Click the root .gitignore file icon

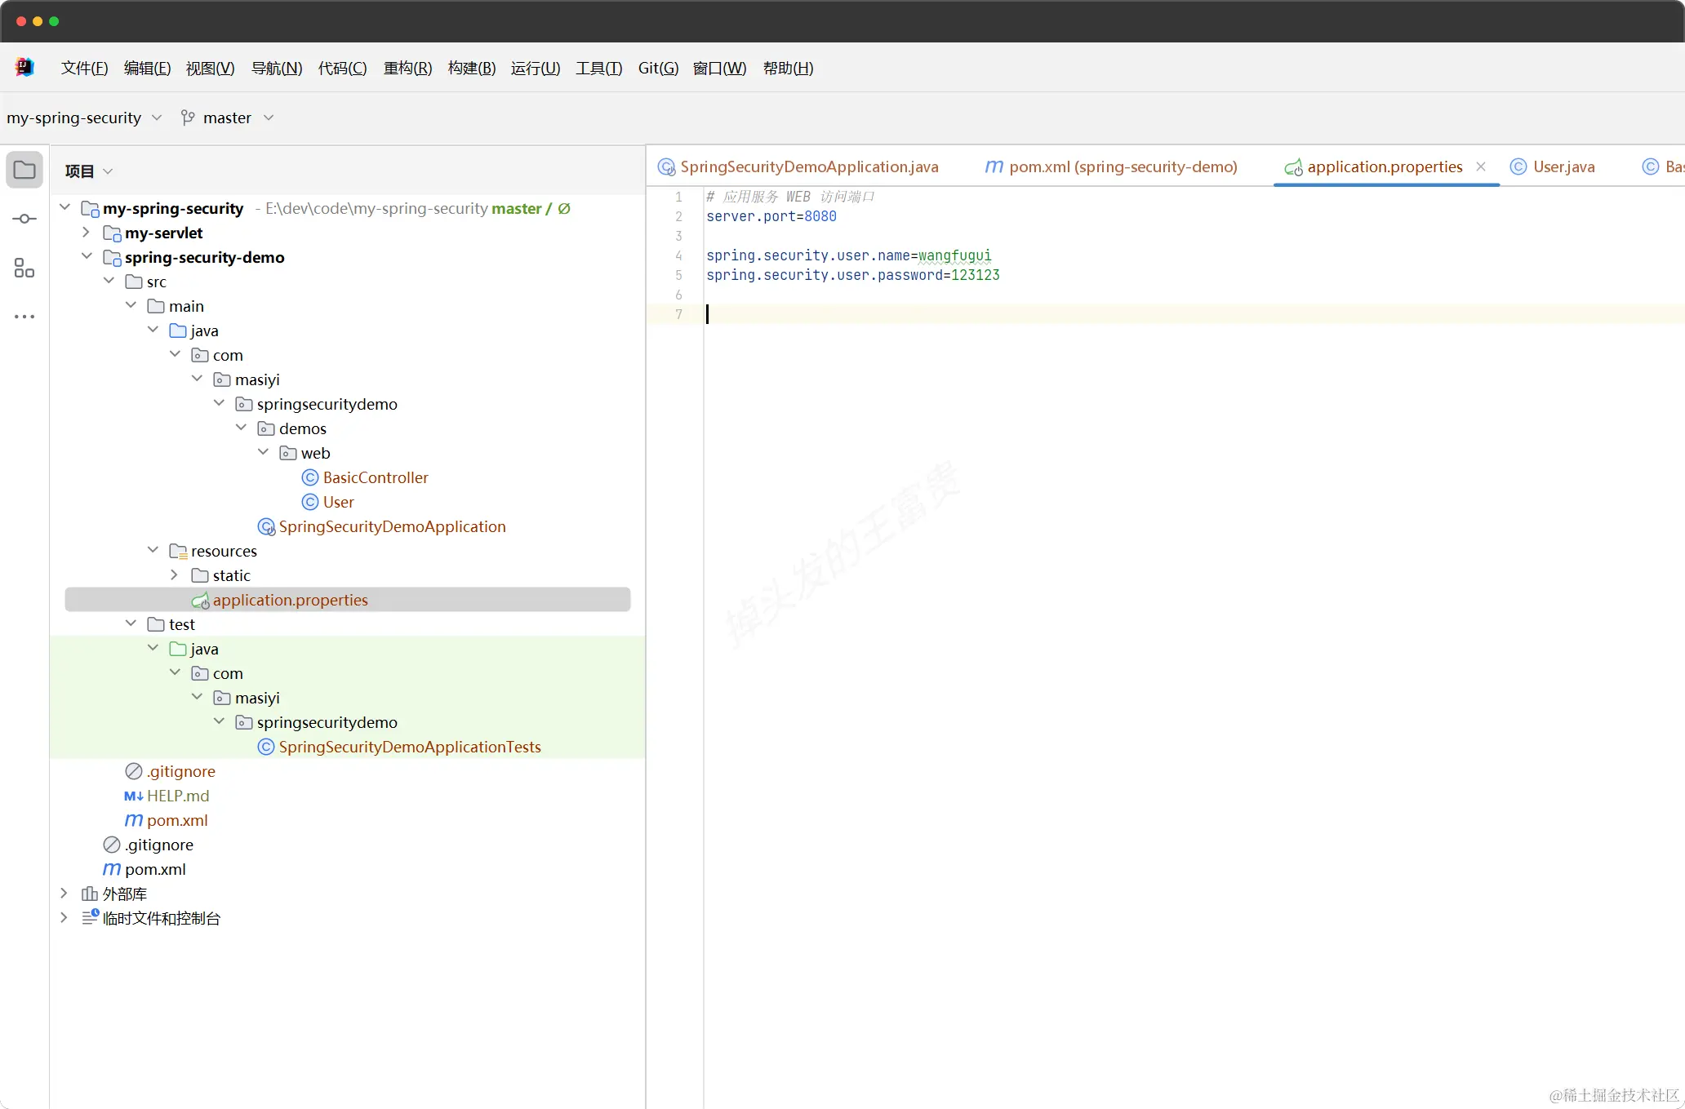[x=112, y=845]
